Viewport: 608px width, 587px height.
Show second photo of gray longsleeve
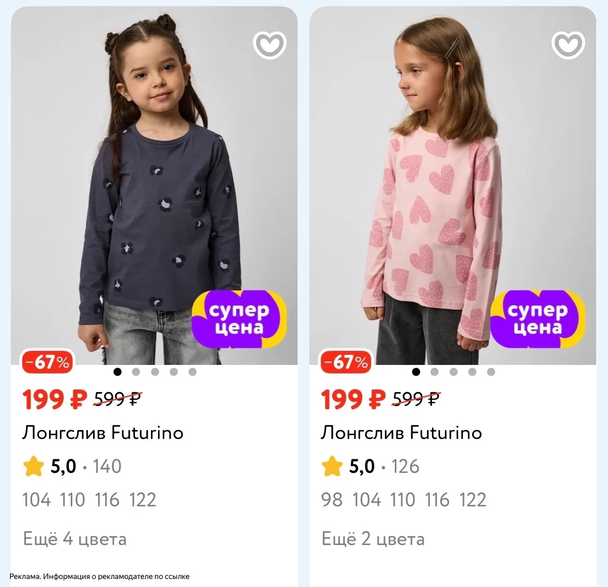pyautogui.click(x=136, y=372)
